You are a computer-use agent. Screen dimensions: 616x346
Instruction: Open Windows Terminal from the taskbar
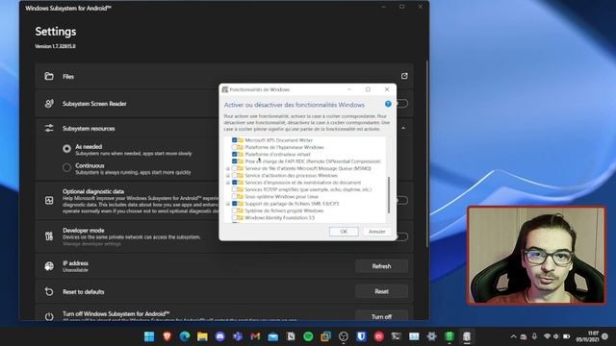tap(396, 336)
